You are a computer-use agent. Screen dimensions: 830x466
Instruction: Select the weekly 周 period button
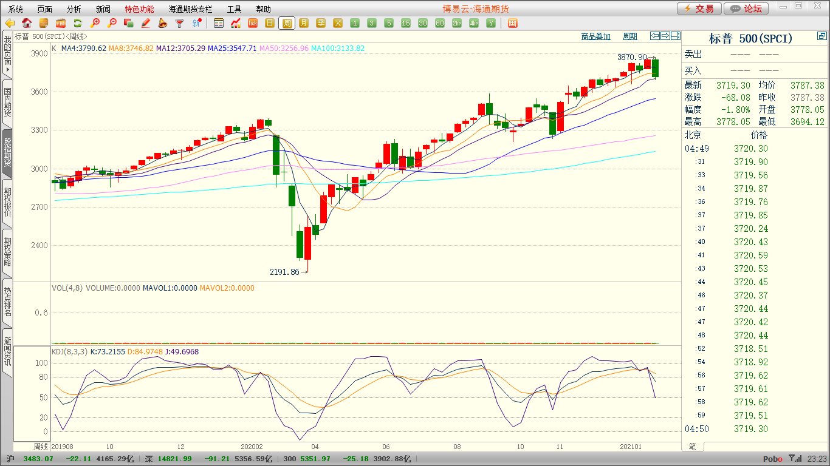pos(287,23)
